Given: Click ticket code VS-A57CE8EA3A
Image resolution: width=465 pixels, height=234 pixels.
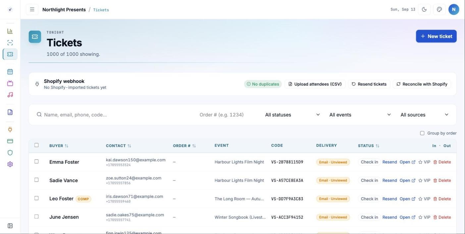Looking at the screenshot, I should click(x=287, y=180).
